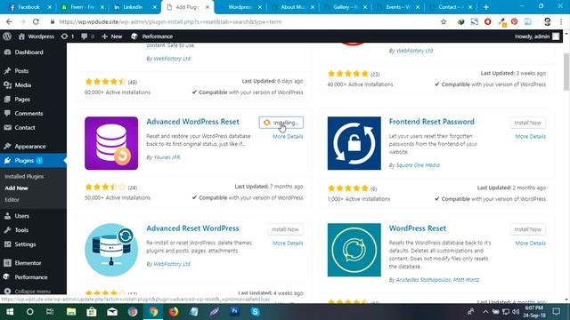Open Square One Media author link
This screenshot has height=320, width=570.
tap(418, 165)
